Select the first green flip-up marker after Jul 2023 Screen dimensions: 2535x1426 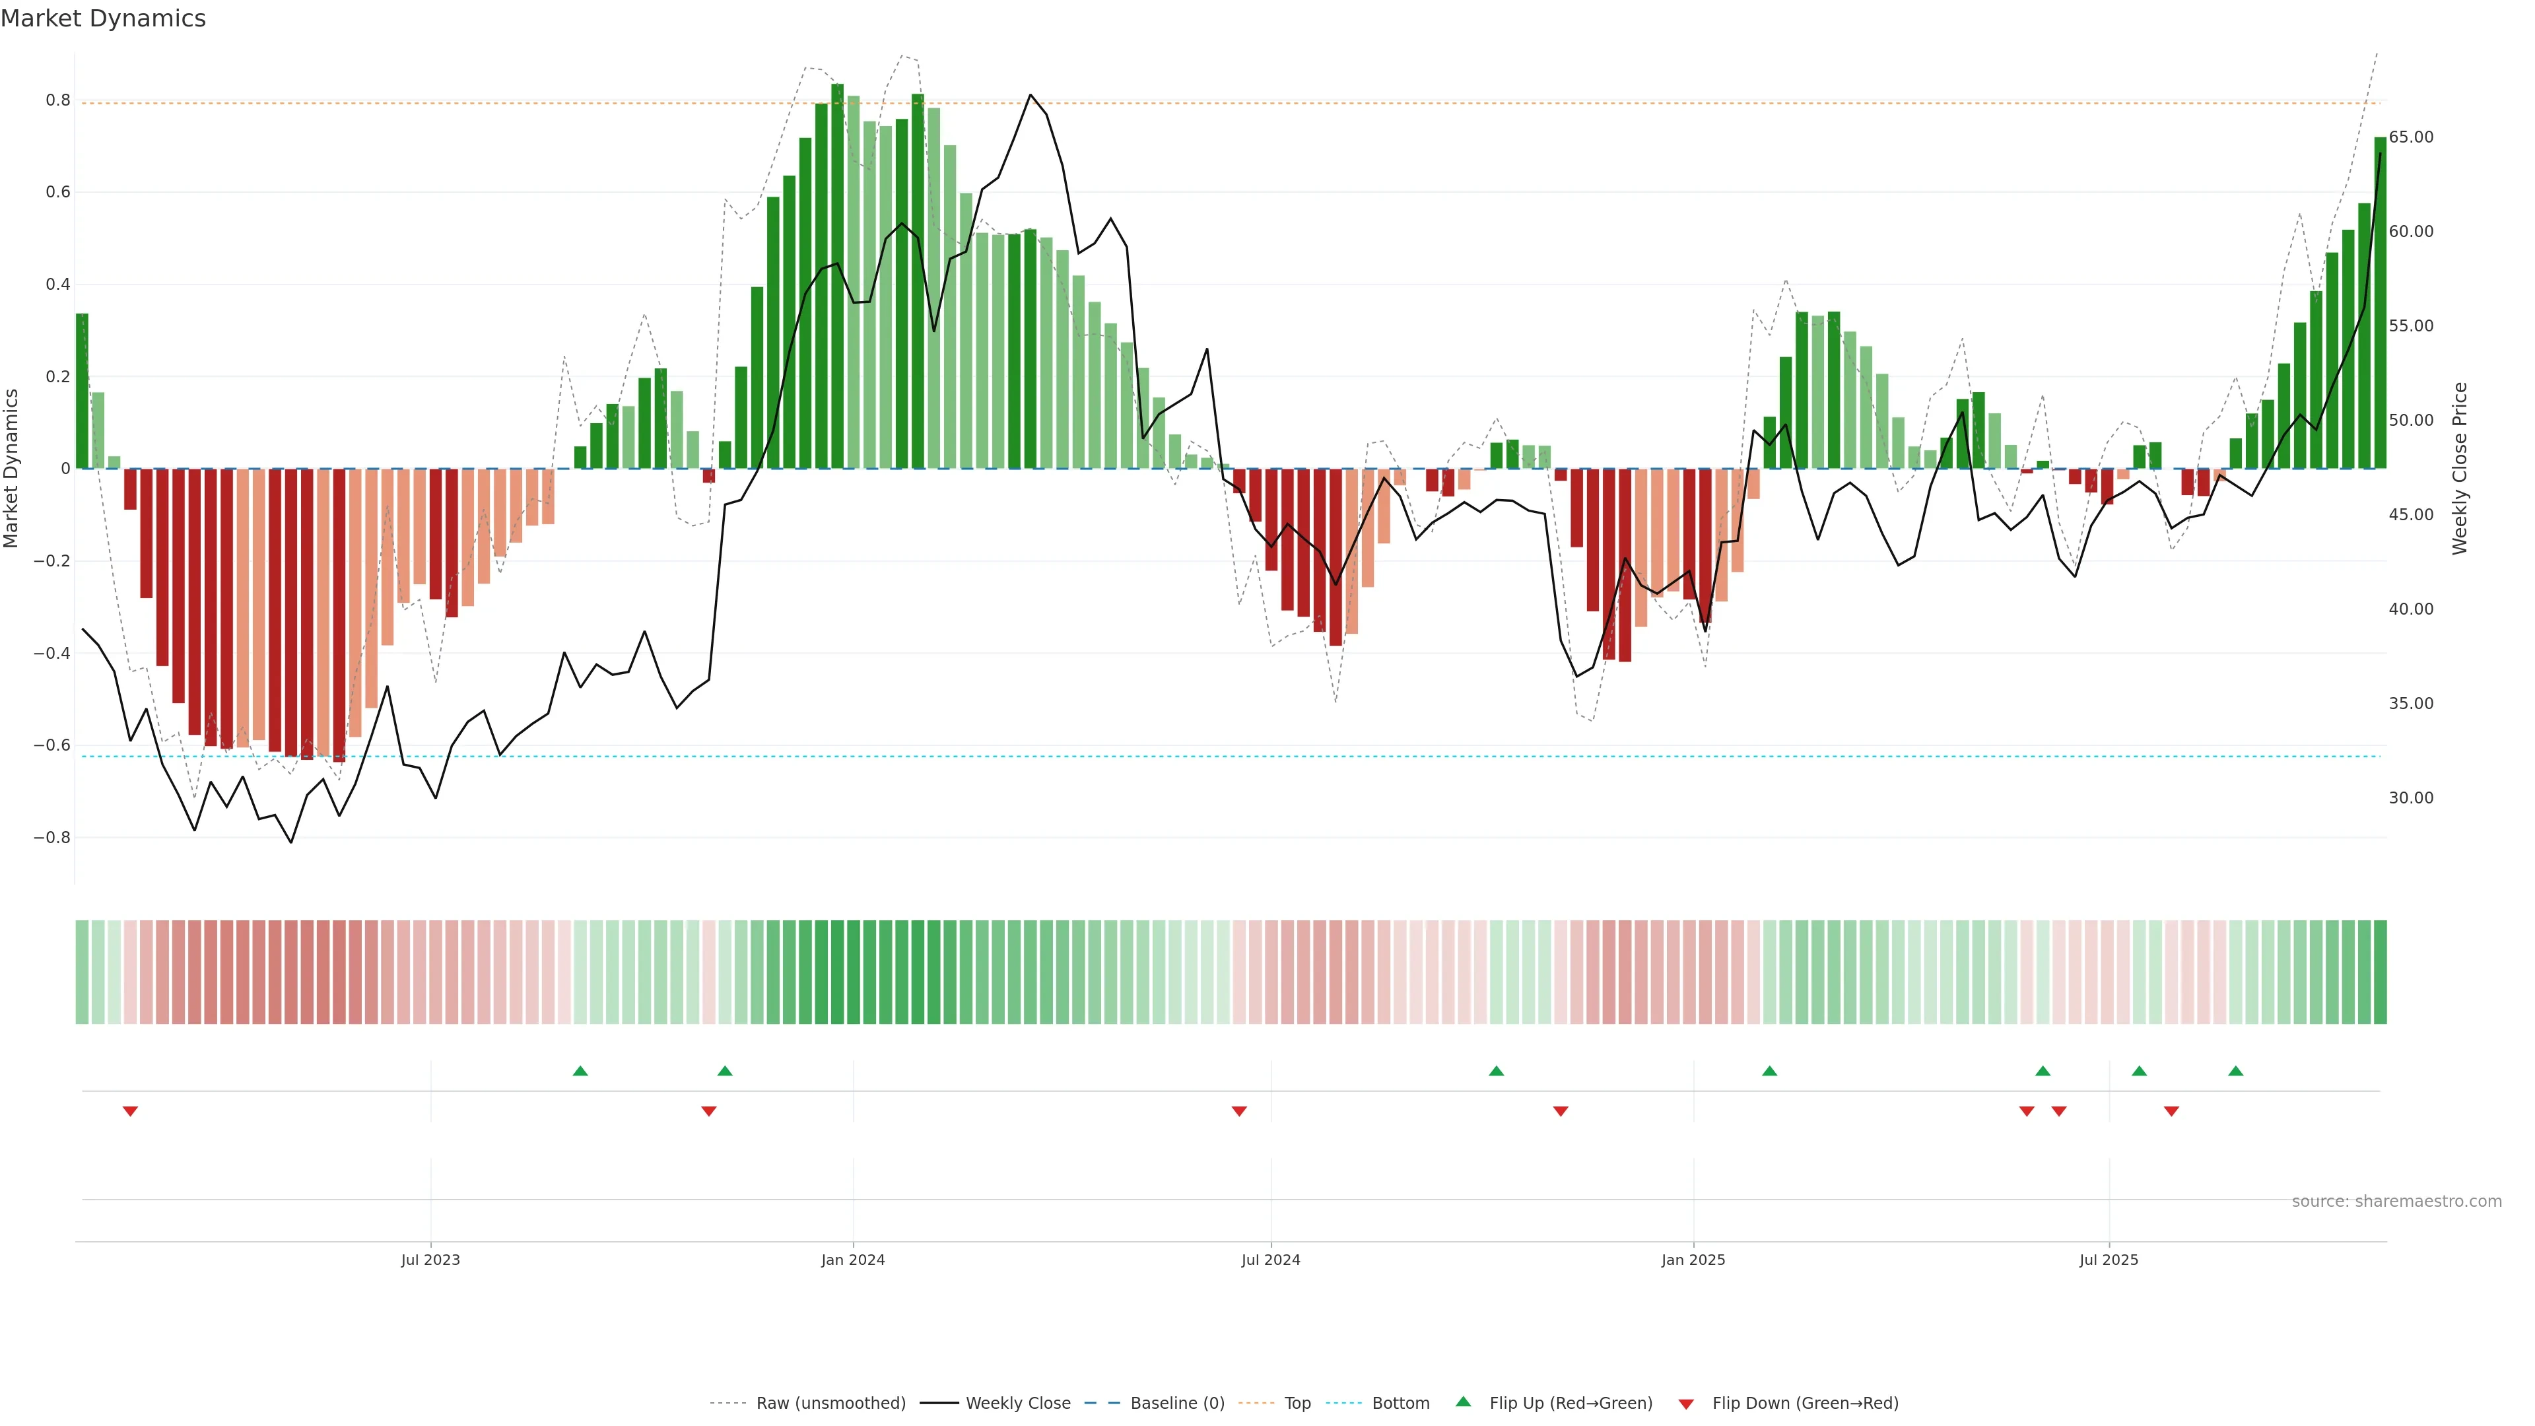pos(581,1071)
